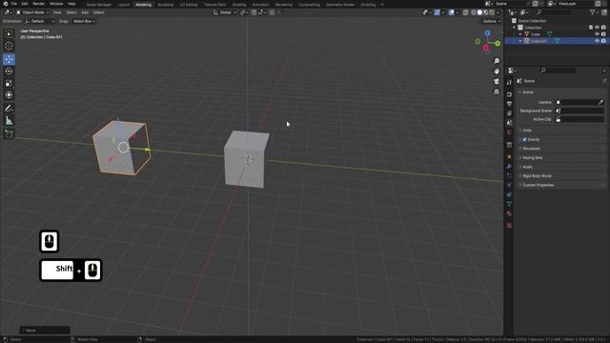The height and width of the screenshot is (343, 610).
Task: Activate the Transform tool
Action: pyautogui.click(x=9, y=95)
